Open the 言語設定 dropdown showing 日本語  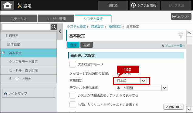pos(131,81)
